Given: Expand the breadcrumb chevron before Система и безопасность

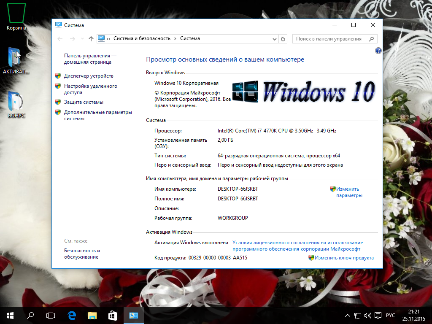Looking at the screenshot, I should pos(108,38).
